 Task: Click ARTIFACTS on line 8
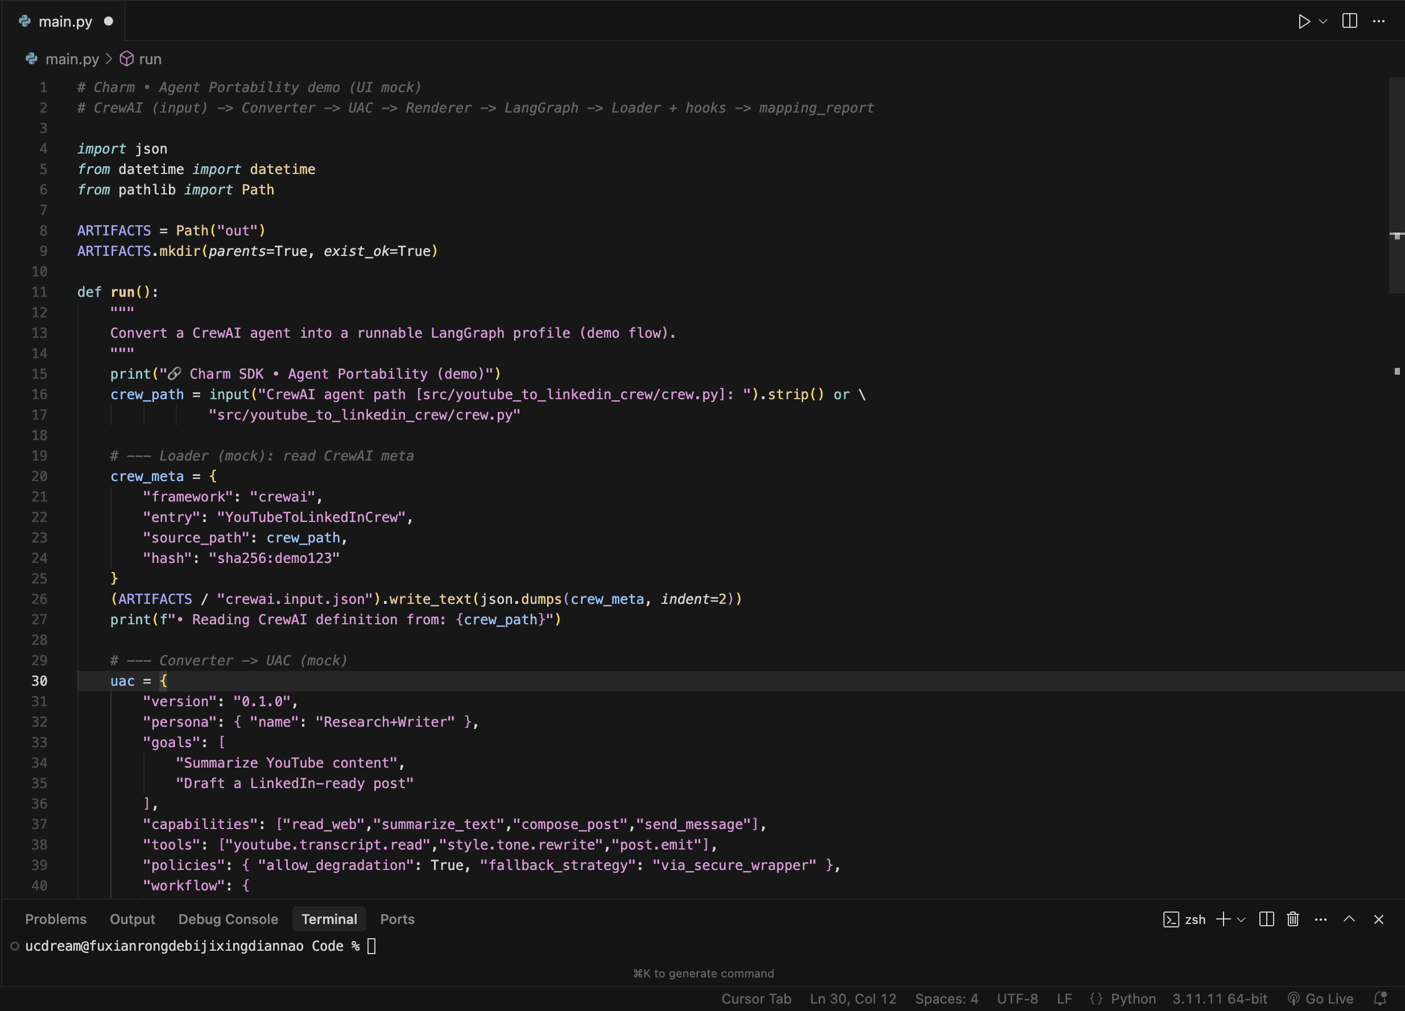(x=114, y=230)
